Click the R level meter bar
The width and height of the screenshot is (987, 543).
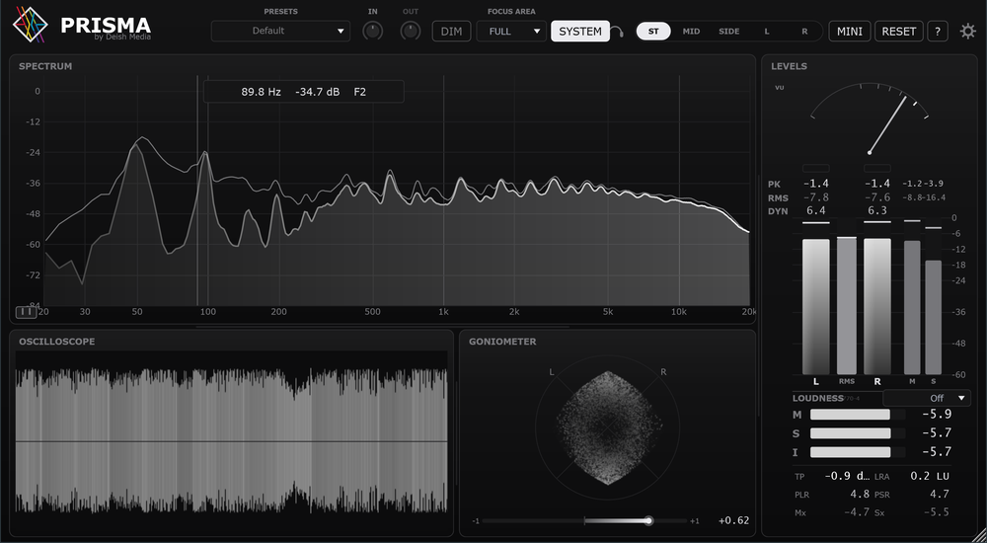pyautogui.click(x=876, y=307)
